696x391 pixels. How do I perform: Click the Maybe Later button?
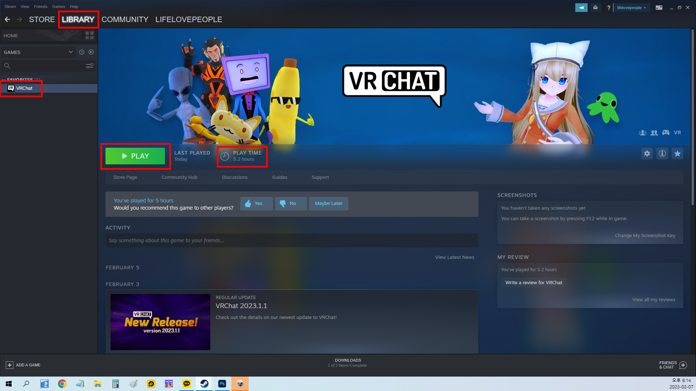329,203
